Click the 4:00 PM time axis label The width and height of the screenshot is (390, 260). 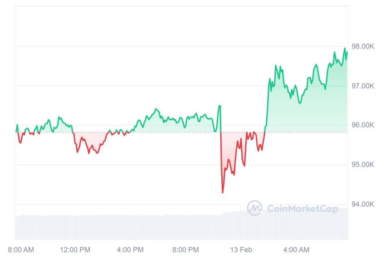pos(130,250)
